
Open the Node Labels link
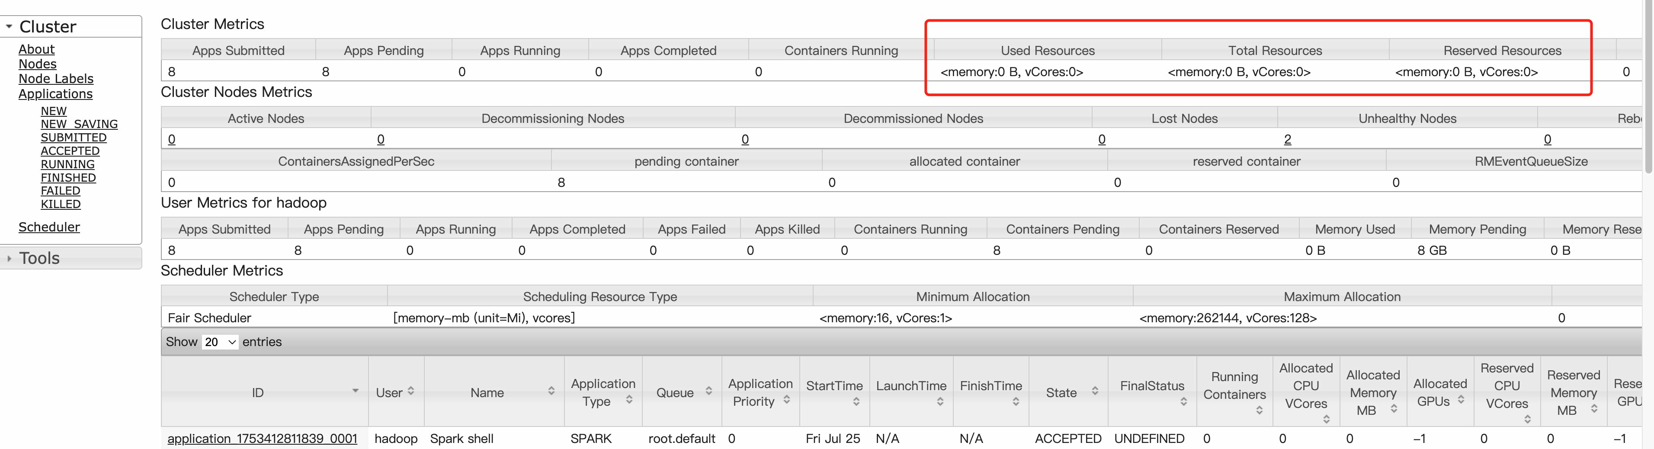click(56, 79)
